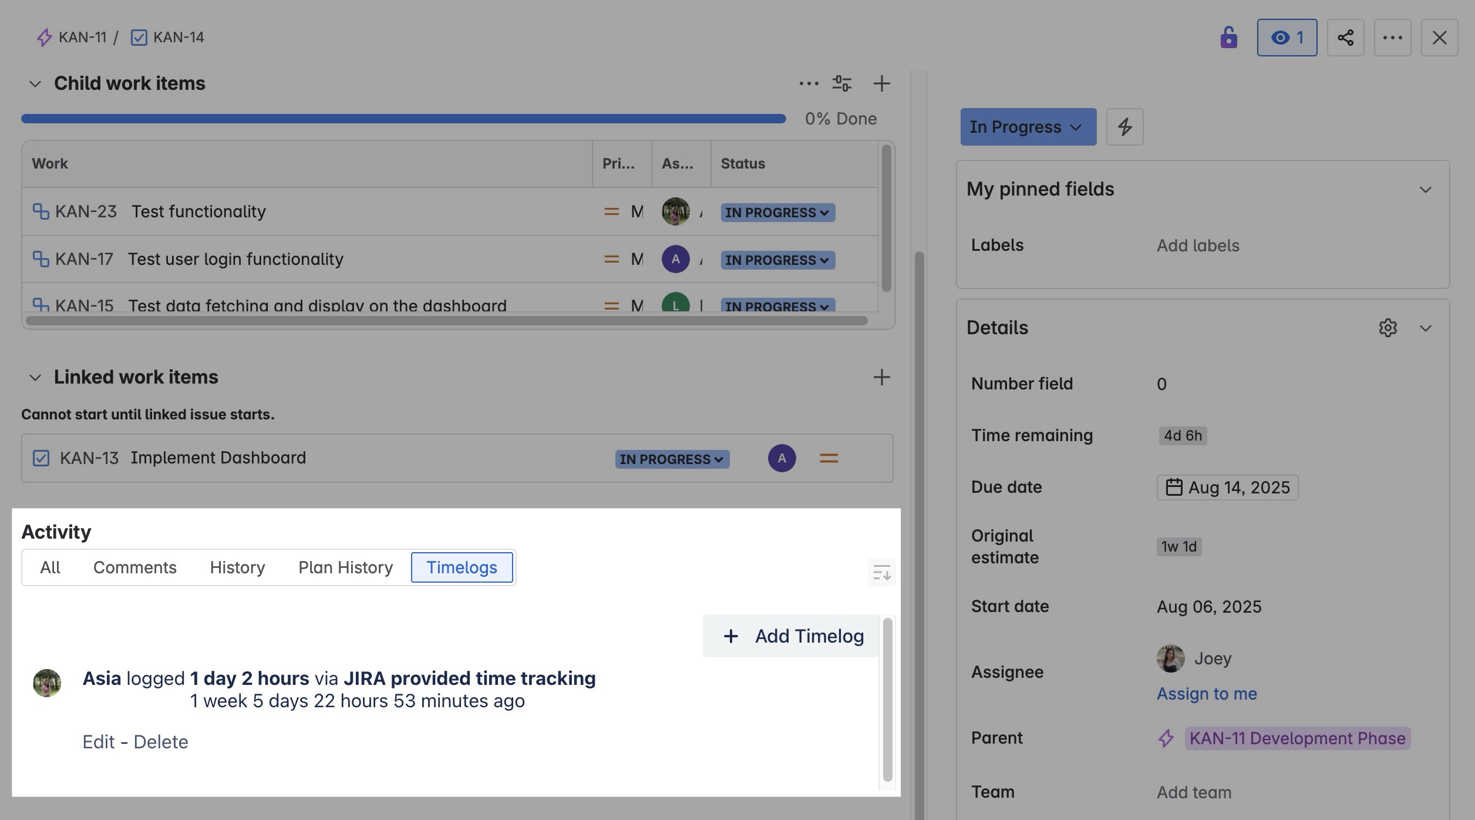Click the Details configure gear icon
Image resolution: width=1475 pixels, height=820 pixels.
1388,328
